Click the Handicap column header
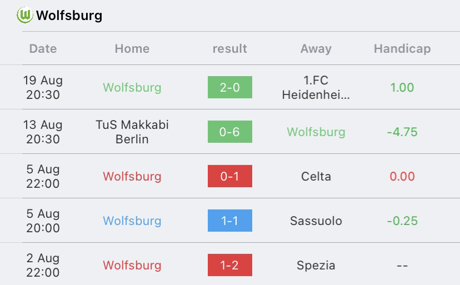460x285 pixels. (402, 49)
